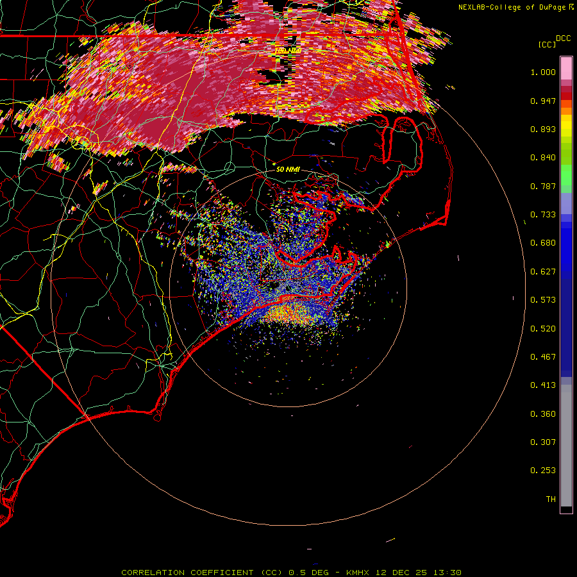The height and width of the screenshot is (577, 577).
Task: Select the 0.520 scale value
Action: tap(543, 329)
